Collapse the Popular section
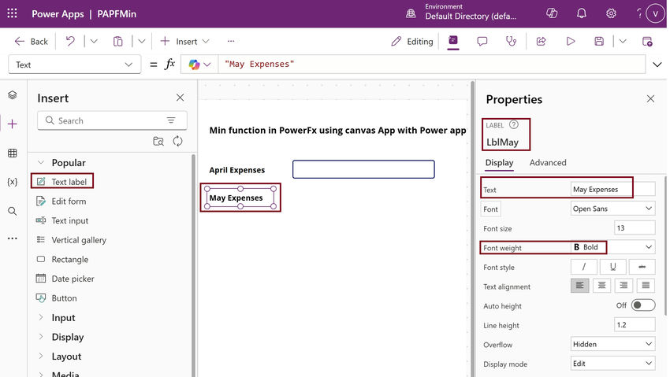The width and height of the screenshot is (670, 377). pyautogui.click(x=40, y=162)
